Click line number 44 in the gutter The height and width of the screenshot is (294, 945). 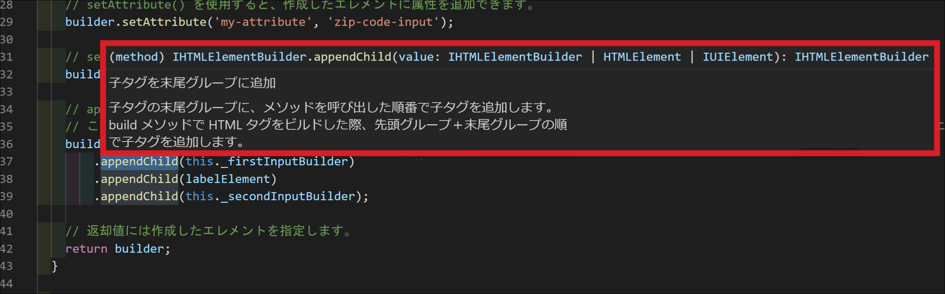[x=7, y=284]
